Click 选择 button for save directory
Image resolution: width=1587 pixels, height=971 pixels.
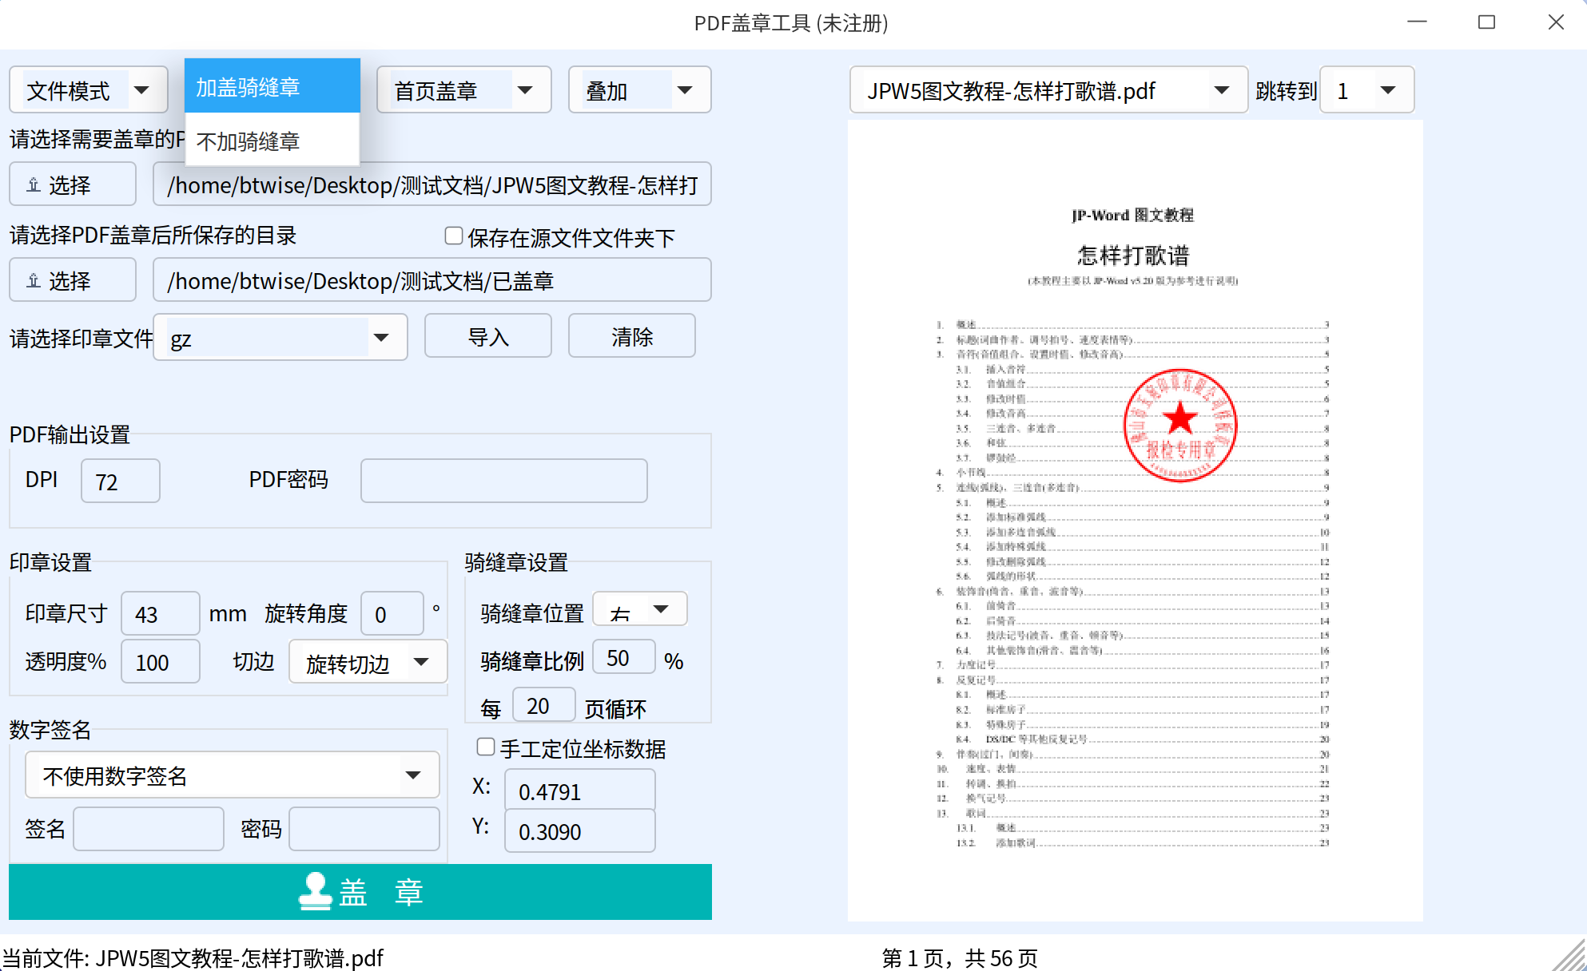[x=73, y=280]
